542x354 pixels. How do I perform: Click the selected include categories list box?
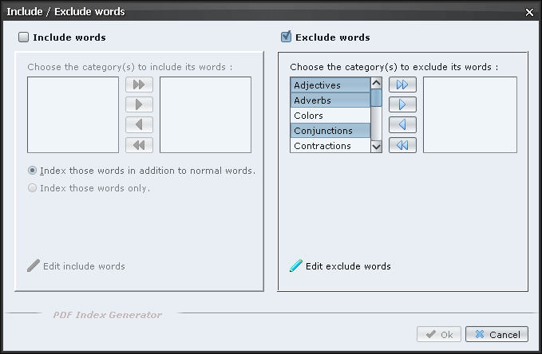point(205,115)
